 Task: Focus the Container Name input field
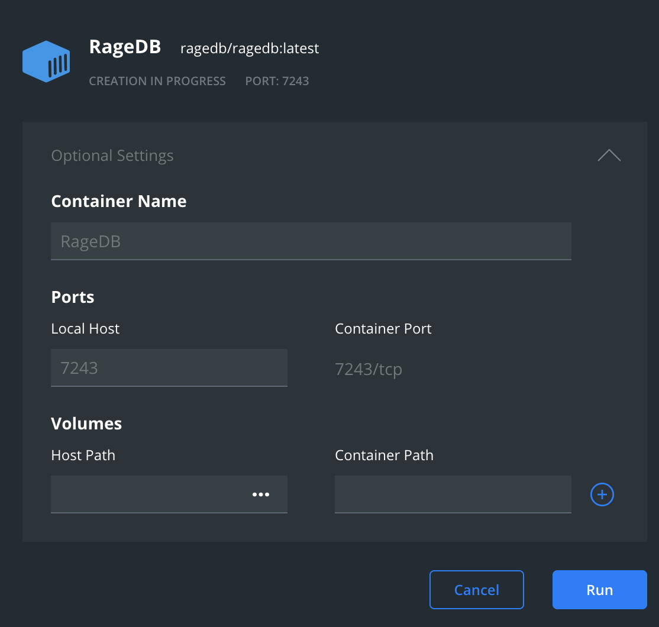311,241
